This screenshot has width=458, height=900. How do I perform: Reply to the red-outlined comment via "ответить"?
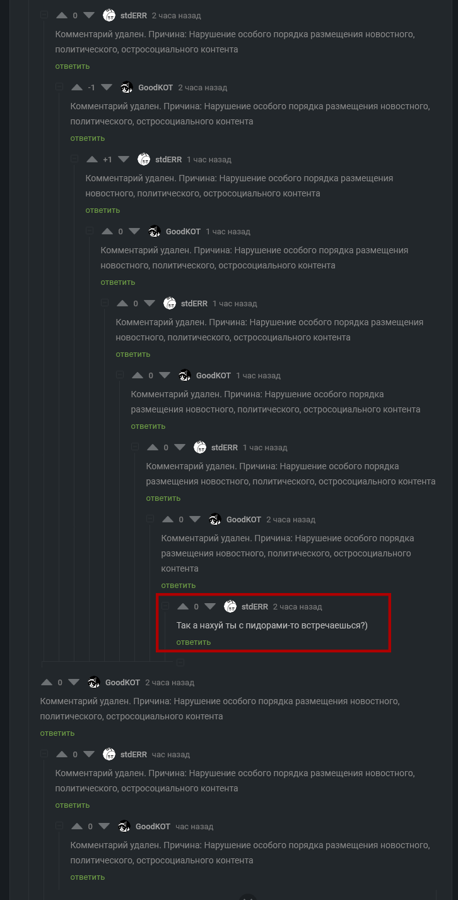(x=194, y=642)
